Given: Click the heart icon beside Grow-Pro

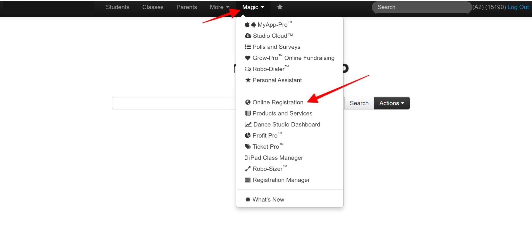Looking at the screenshot, I should pos(248,58).
